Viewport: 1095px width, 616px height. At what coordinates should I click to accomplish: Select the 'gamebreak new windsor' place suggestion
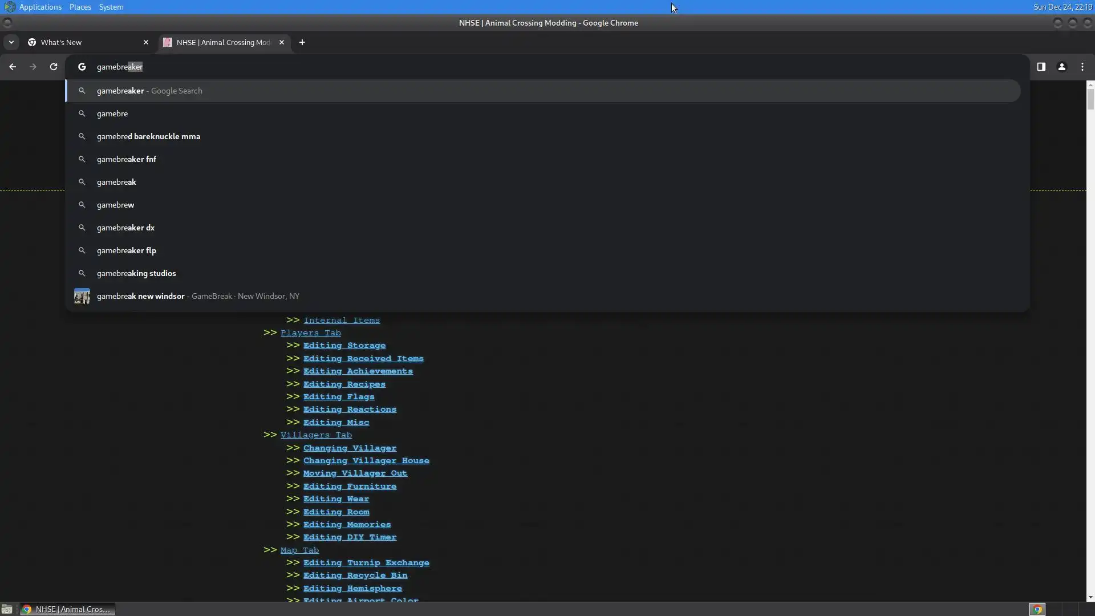(141, 296)
